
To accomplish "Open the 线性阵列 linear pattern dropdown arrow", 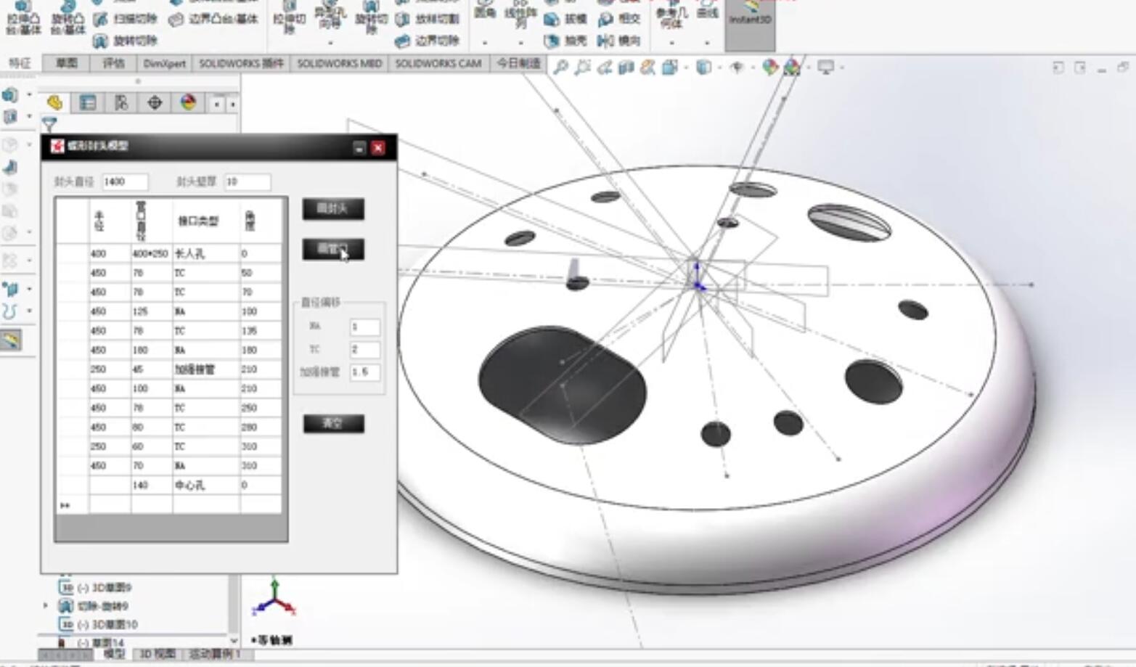I will pyautogui.click(x=520, y=43).
